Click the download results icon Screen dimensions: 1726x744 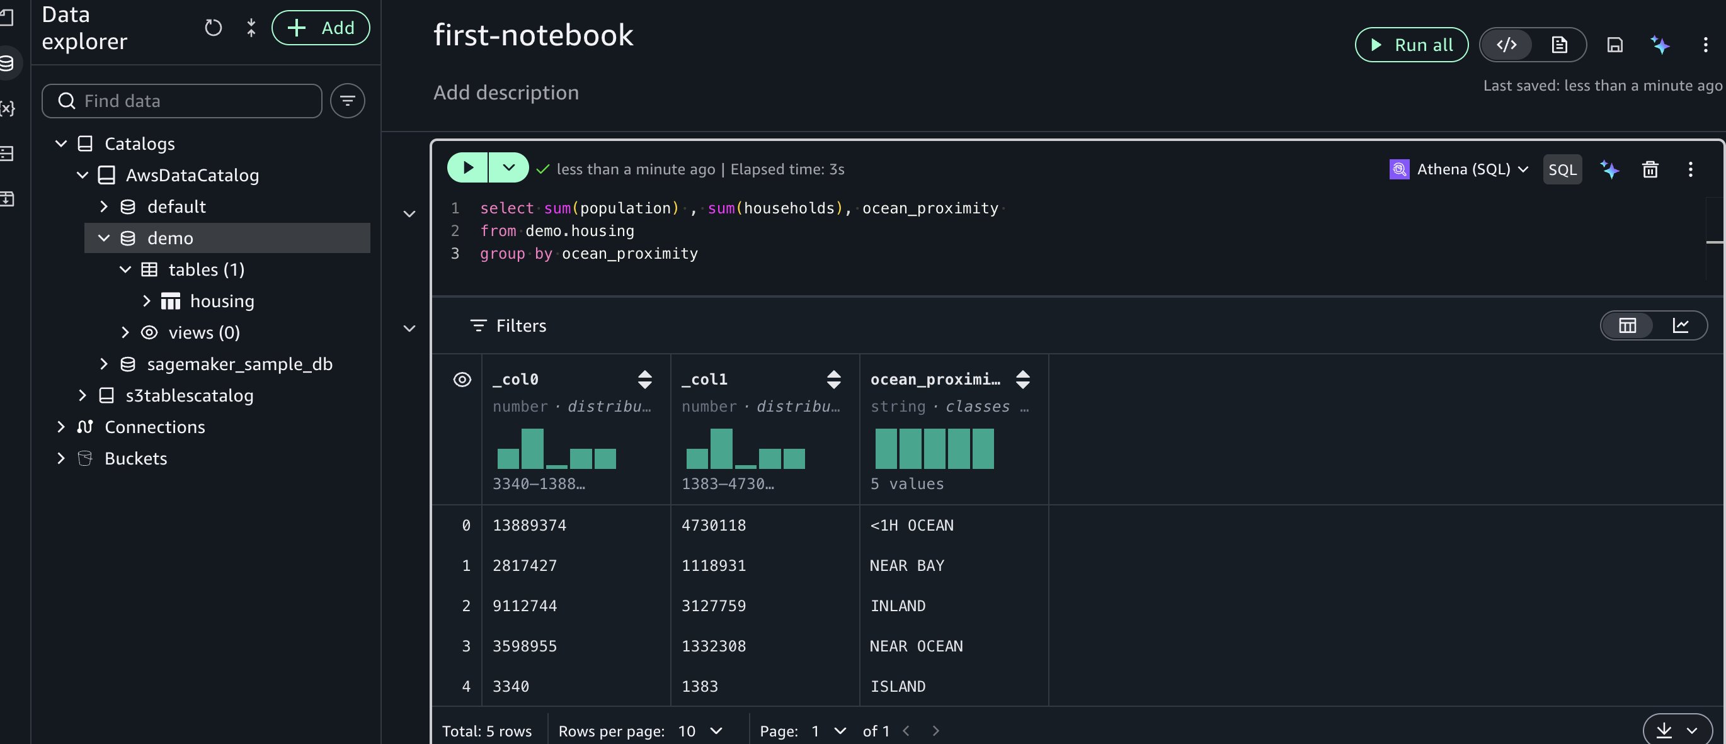tap(1664, 731)
